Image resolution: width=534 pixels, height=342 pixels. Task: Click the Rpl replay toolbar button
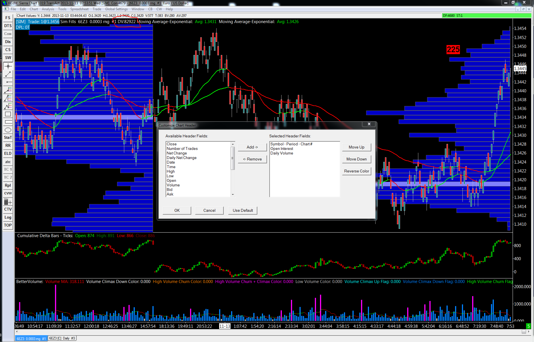click(x=8, y=185)
